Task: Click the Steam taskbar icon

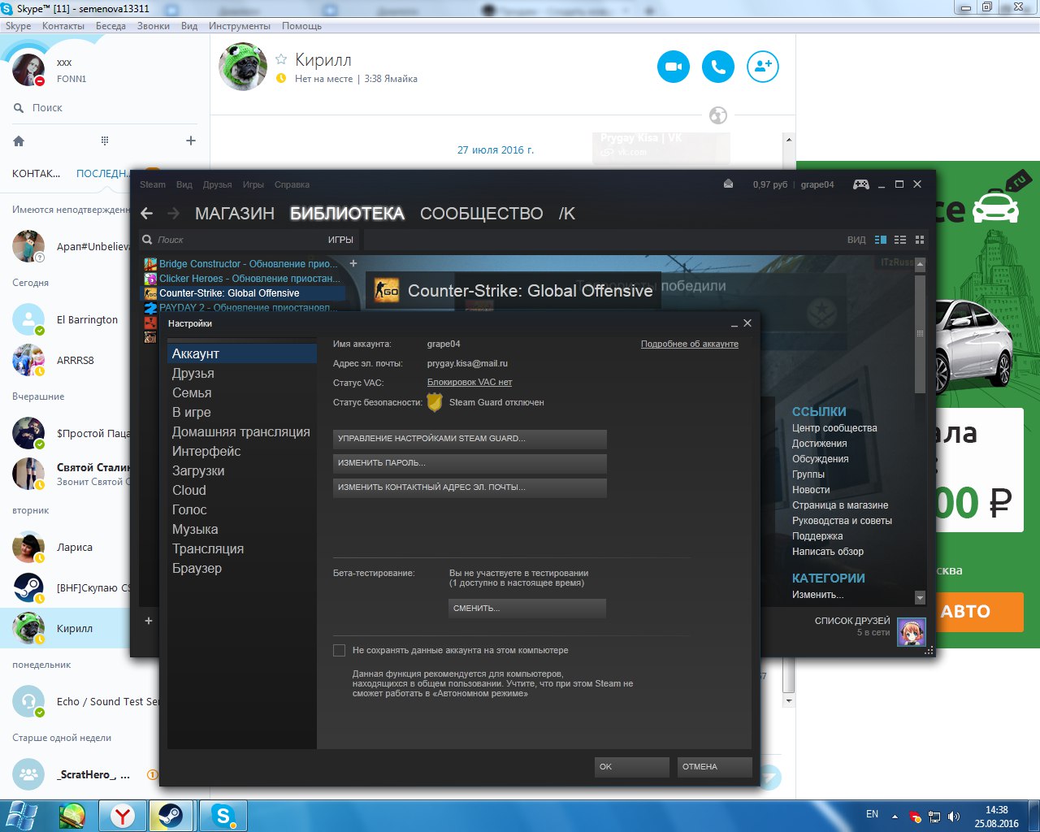Action: click(x=170, y=816)
